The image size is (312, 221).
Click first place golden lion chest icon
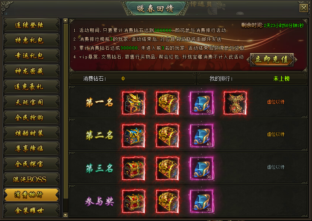pyautogui.click(x=167, y=103)
